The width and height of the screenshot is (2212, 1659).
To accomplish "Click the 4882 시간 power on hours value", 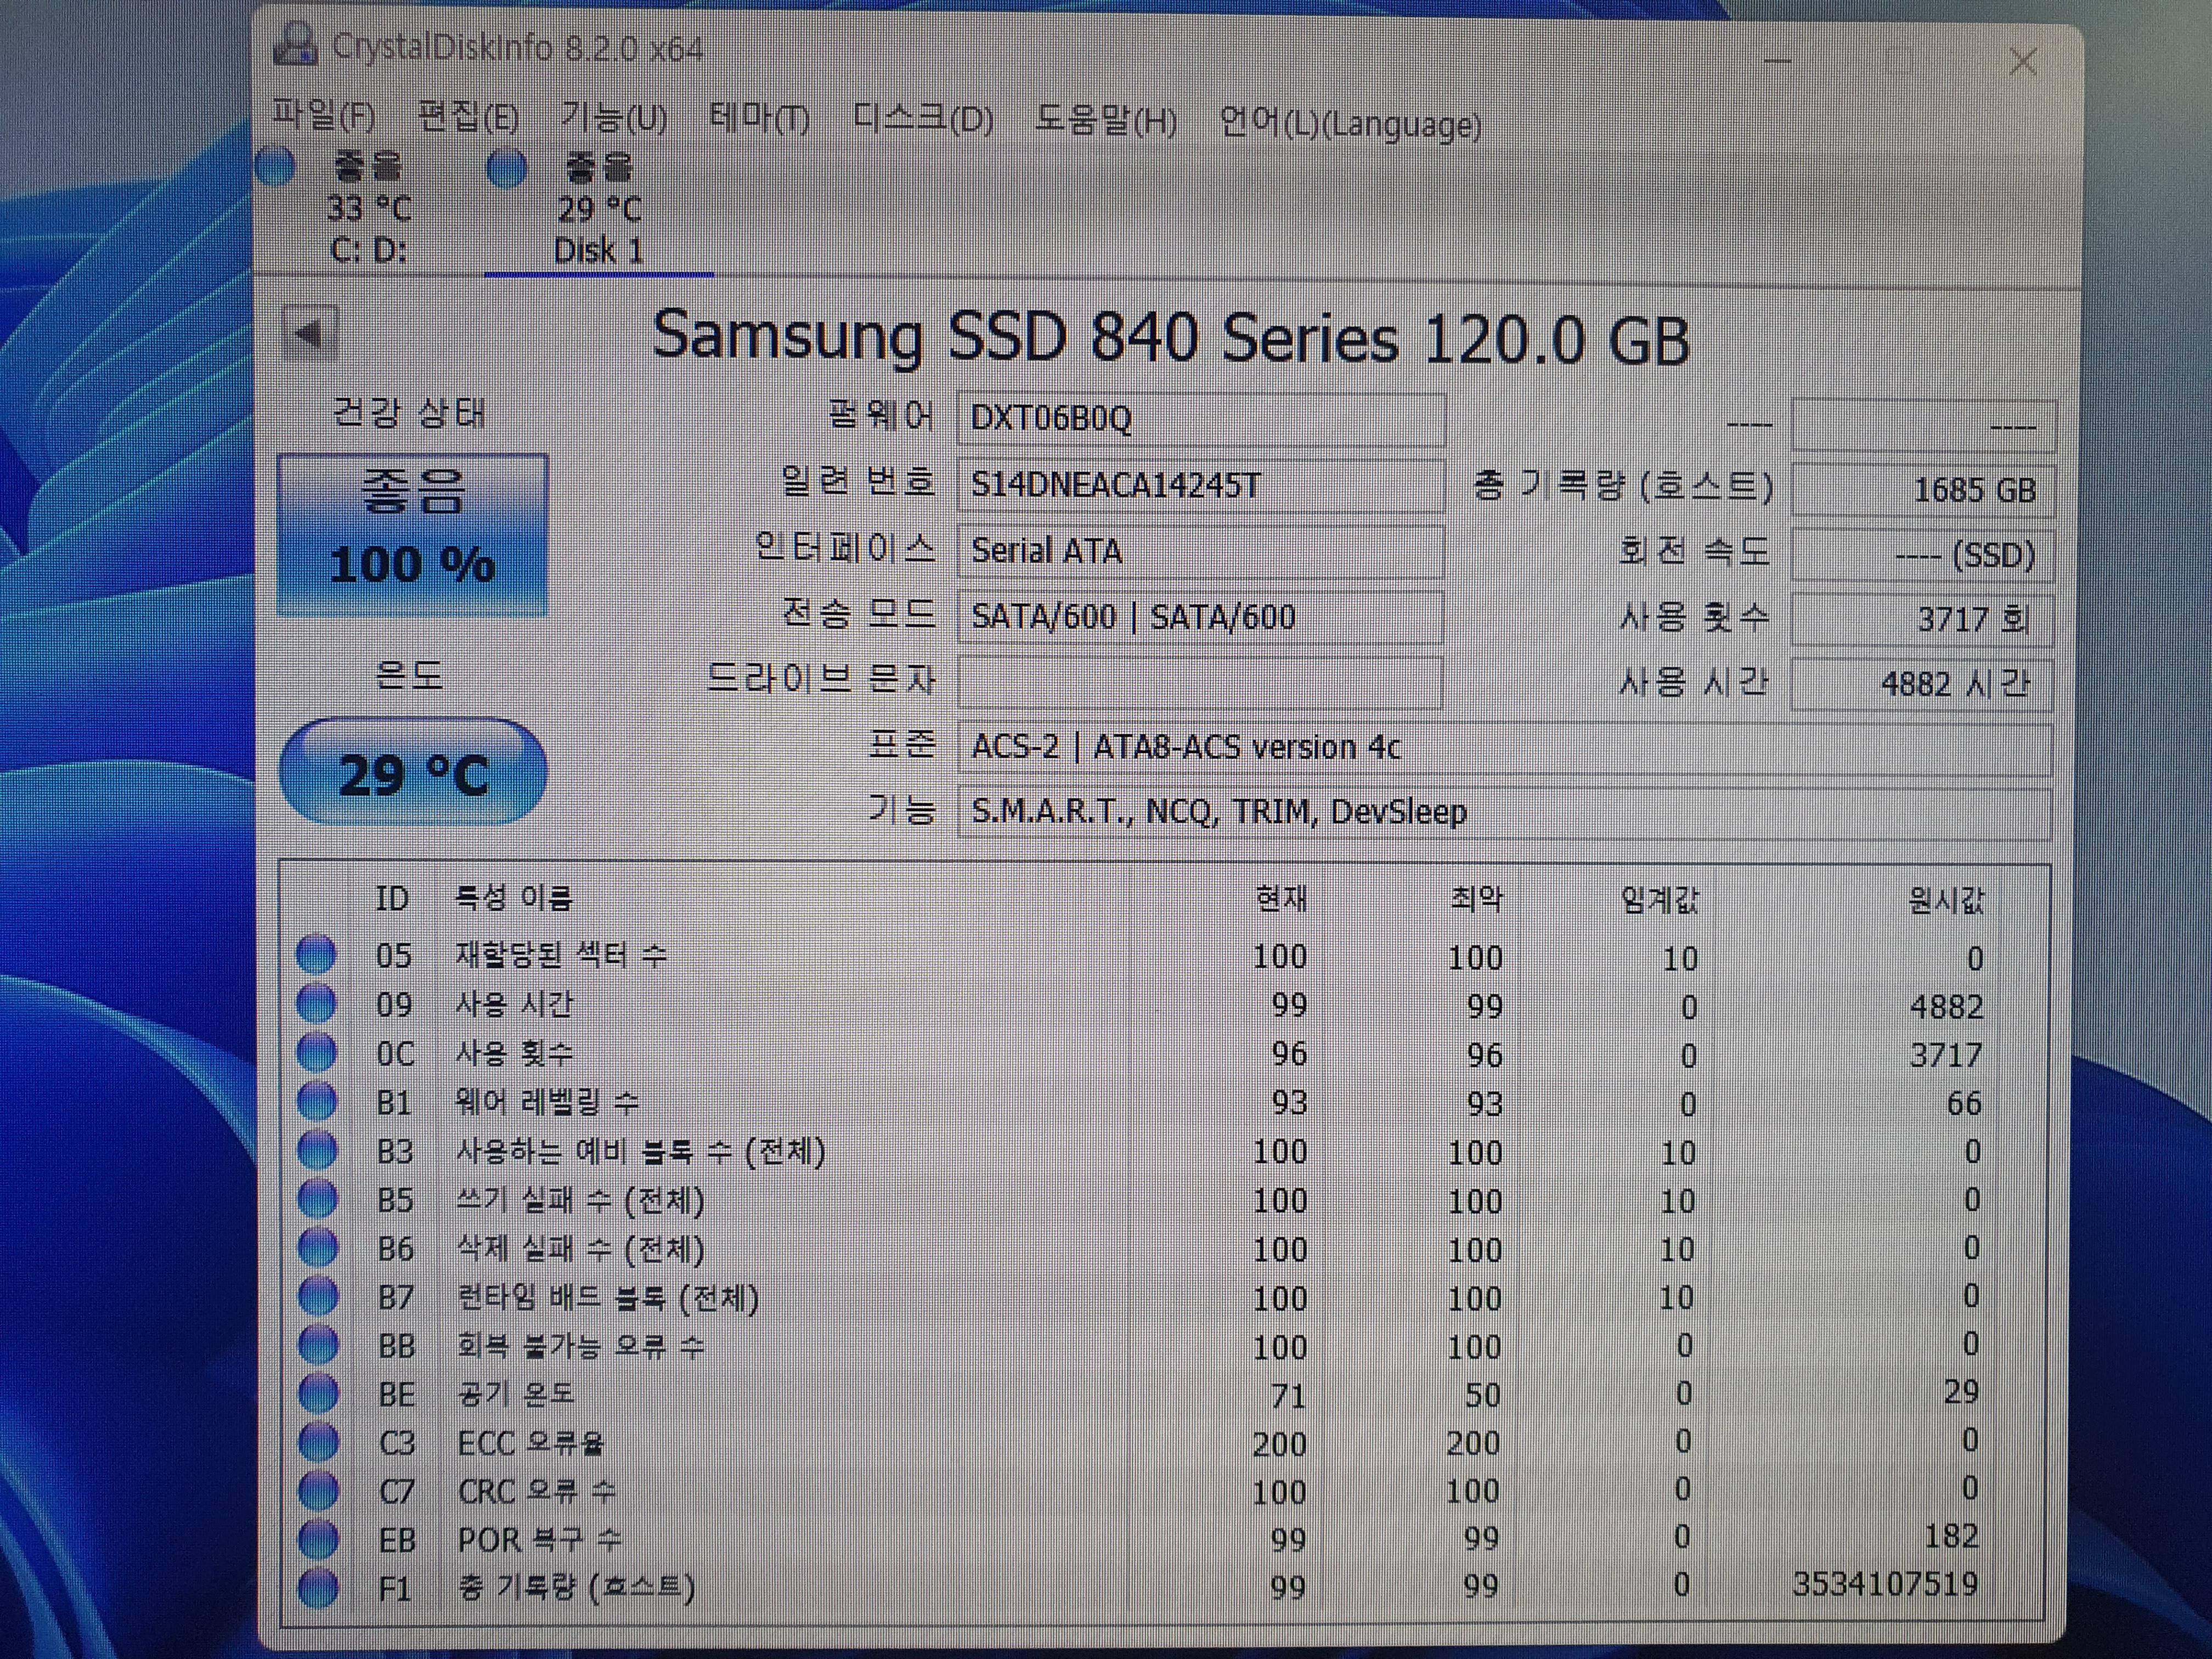I will pos(1922,684).
